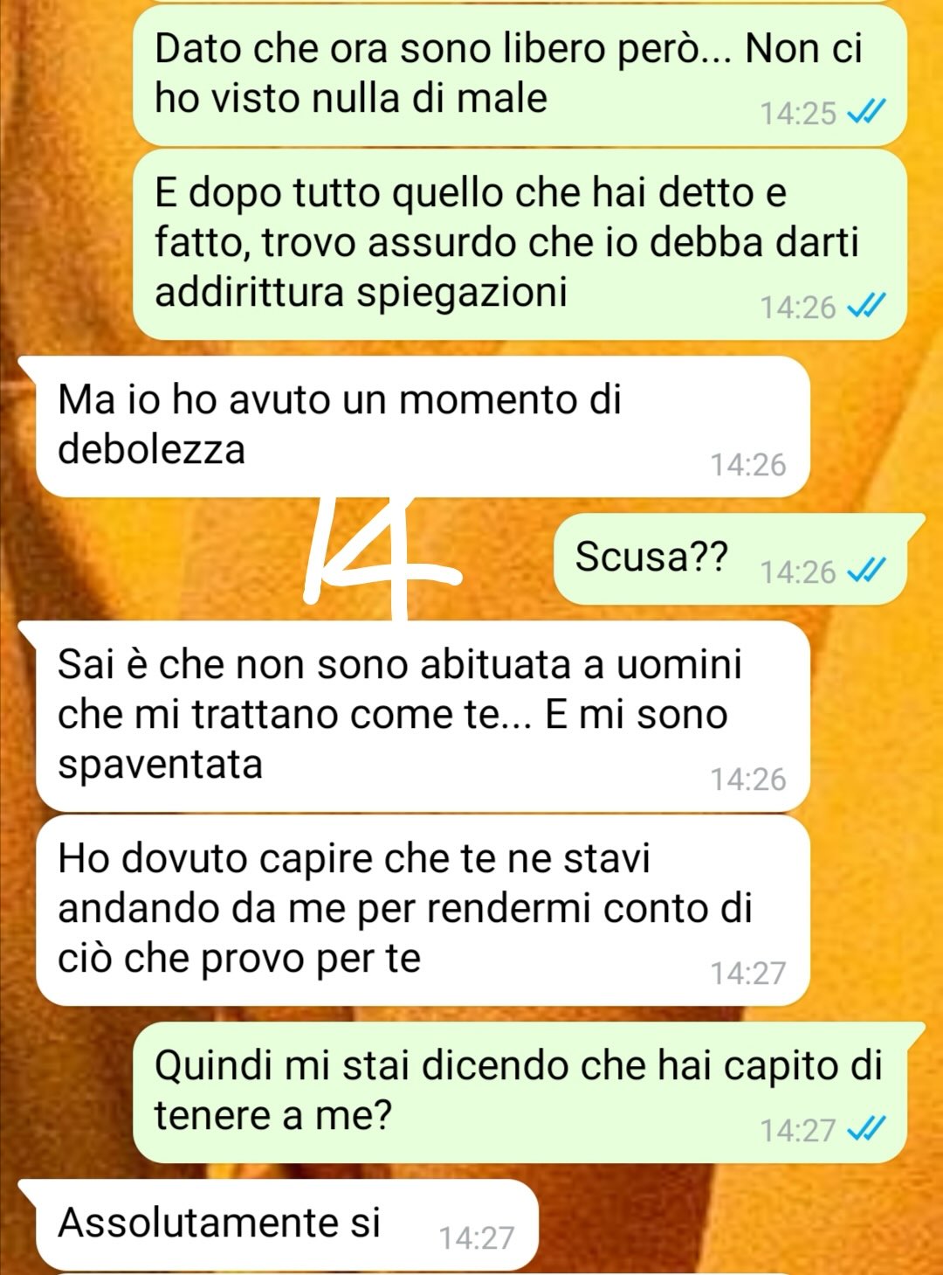Click the read ticks on the 'addirittura spiegazioni' message
This screenshot has height=1275, width=943.
868,306
